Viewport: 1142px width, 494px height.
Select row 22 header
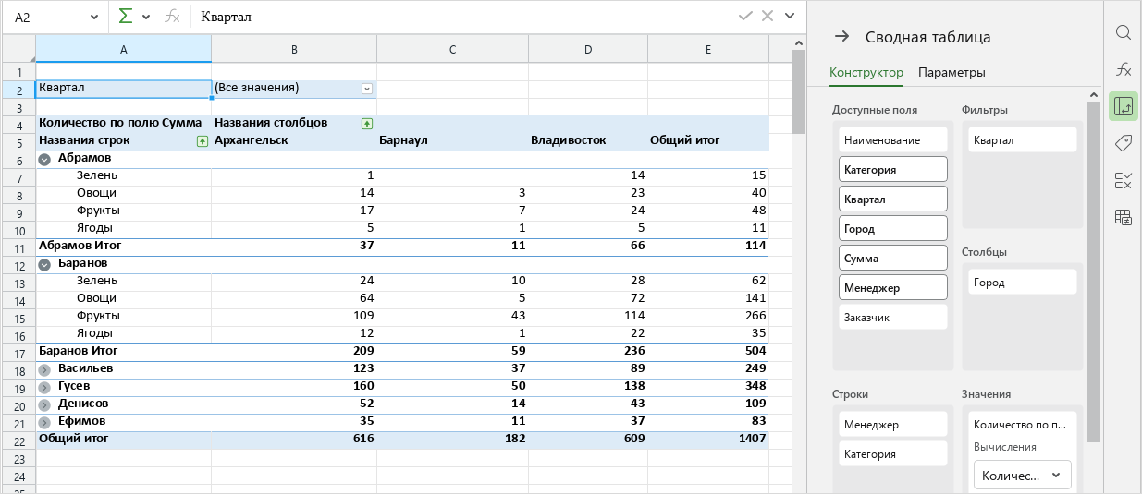click(18, 440)
